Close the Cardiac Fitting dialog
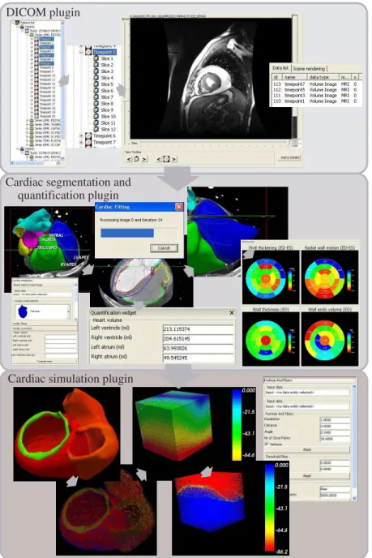 point(179,206)
